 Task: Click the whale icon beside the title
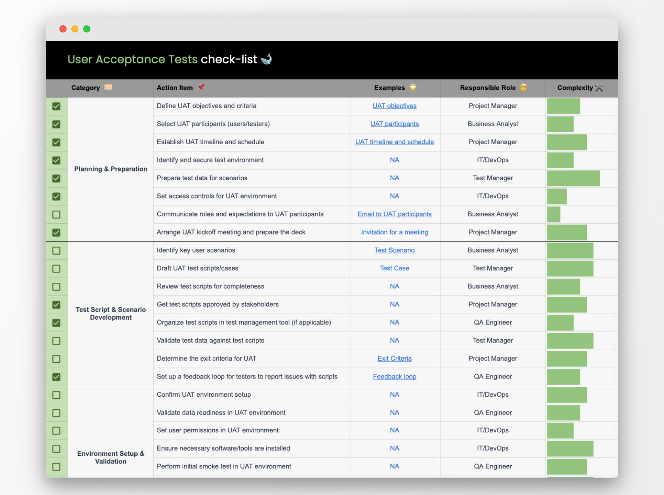[267, 59]
